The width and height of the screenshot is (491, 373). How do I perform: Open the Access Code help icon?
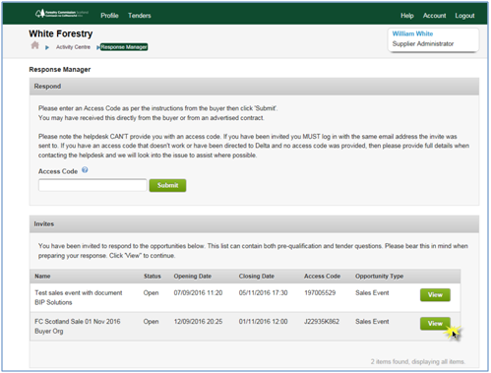point(85,170)
